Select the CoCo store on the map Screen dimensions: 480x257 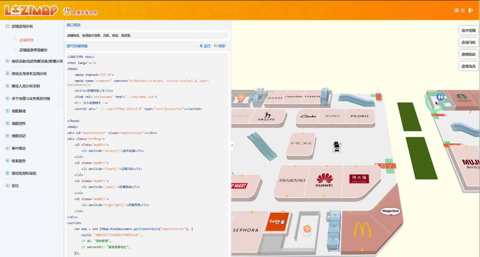(277, 222)
